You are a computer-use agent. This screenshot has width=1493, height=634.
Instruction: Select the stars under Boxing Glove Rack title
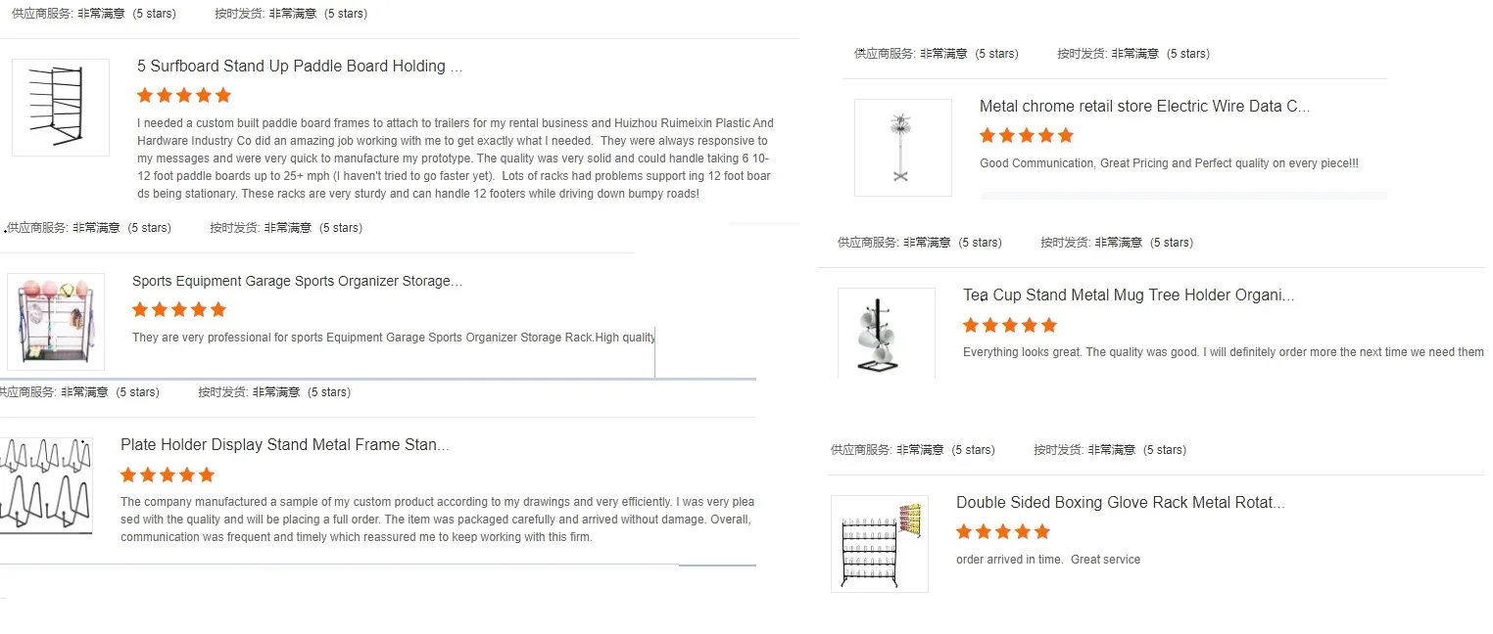(x=1003, y=532)
